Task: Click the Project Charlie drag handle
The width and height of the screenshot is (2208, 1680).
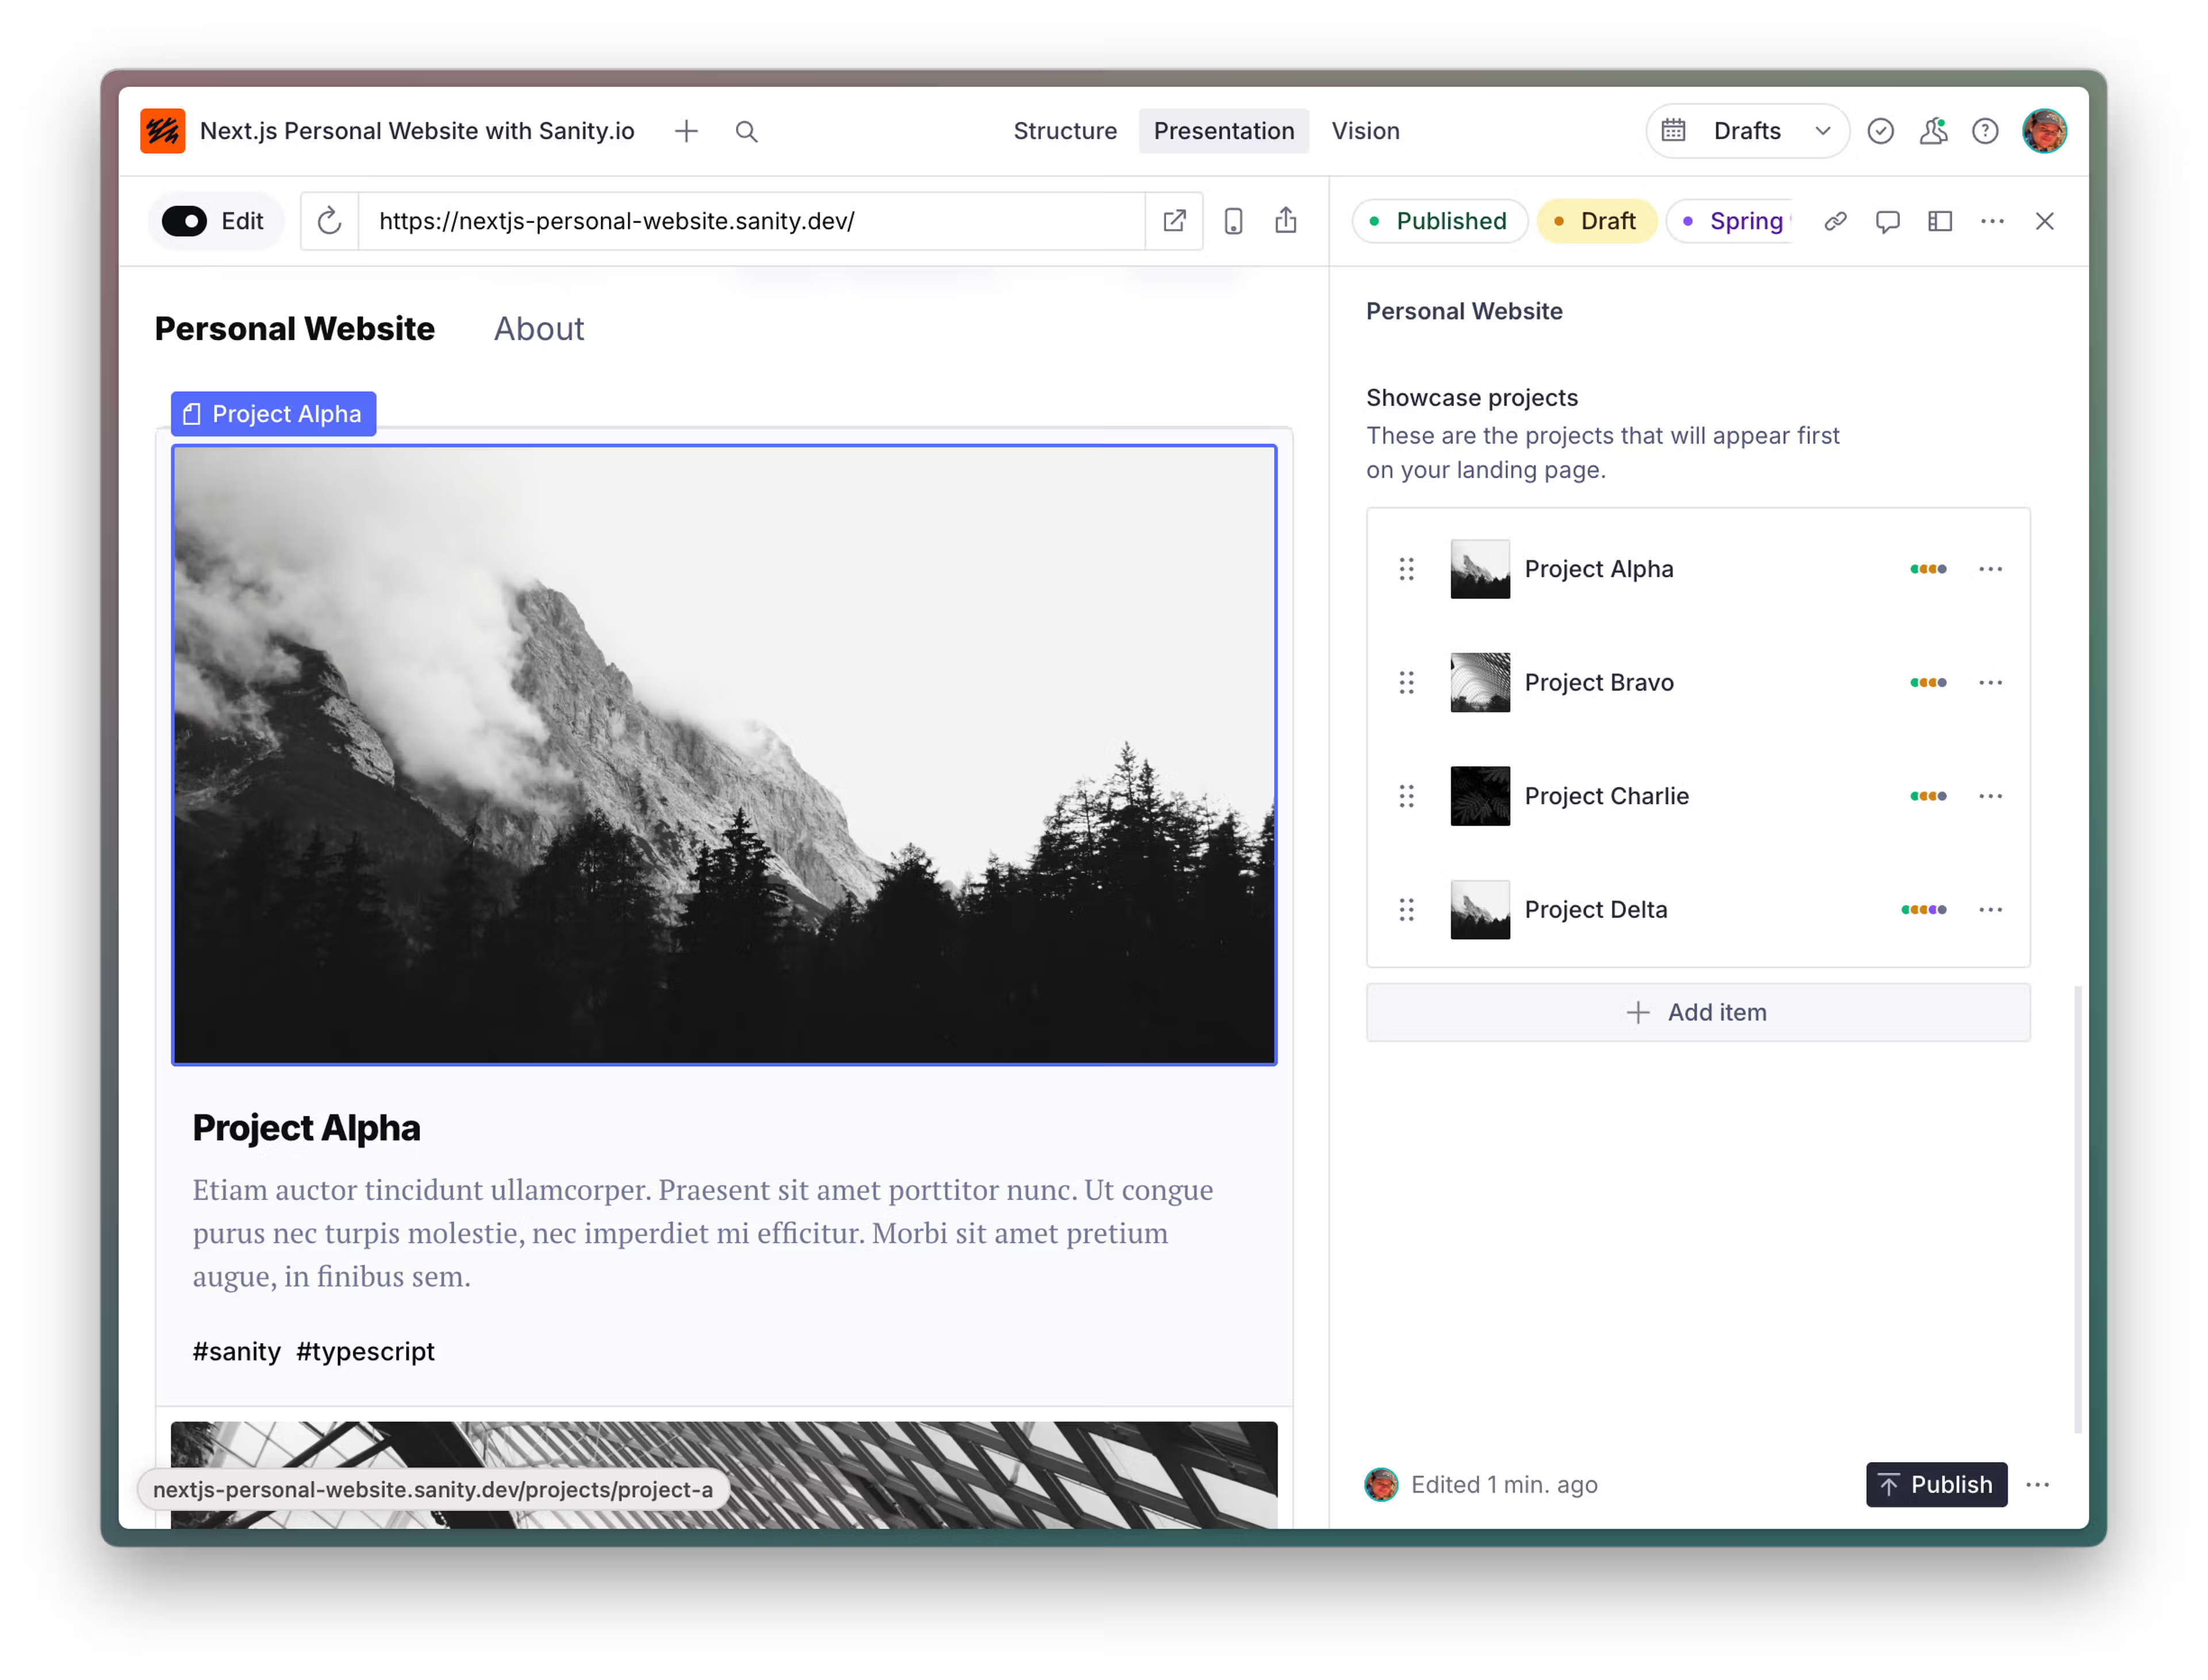Action: [1406, 796]
